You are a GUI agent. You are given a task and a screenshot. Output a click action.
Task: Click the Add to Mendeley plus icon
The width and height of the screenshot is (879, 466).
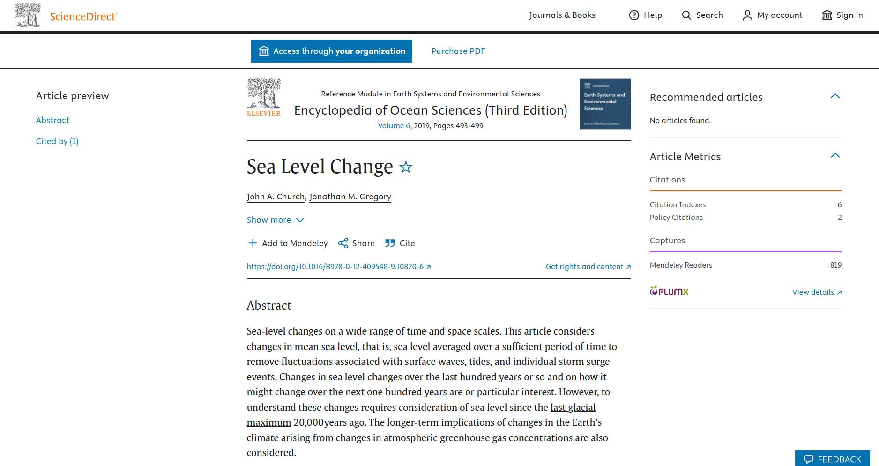pos(253,243)
